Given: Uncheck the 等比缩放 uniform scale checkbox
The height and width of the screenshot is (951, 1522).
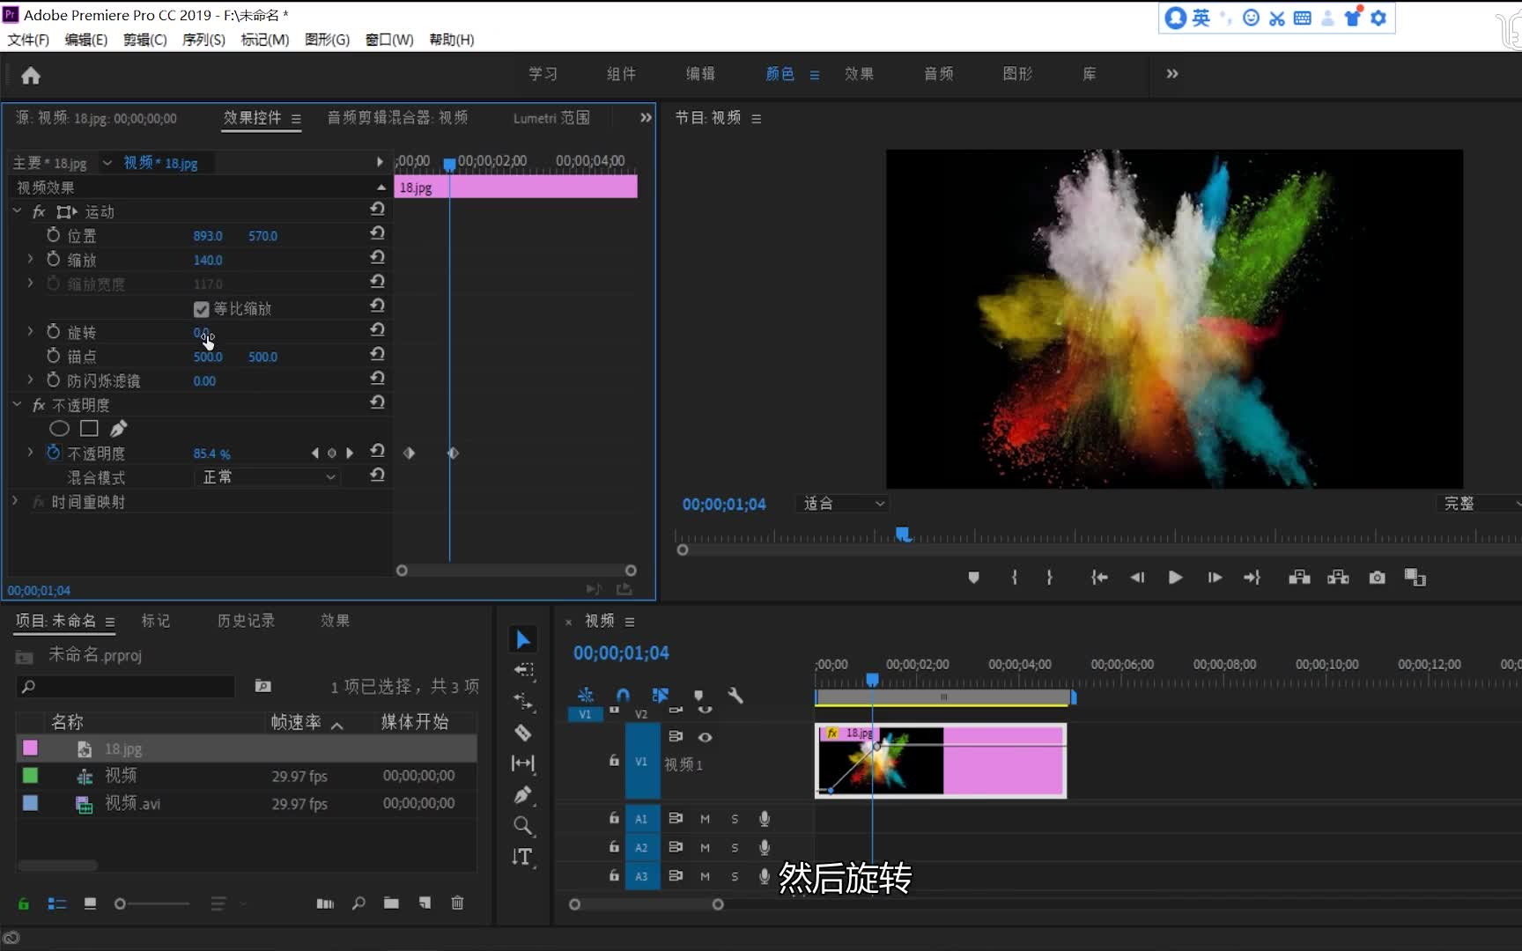Looking at the screenshot, I should point(202,309).
